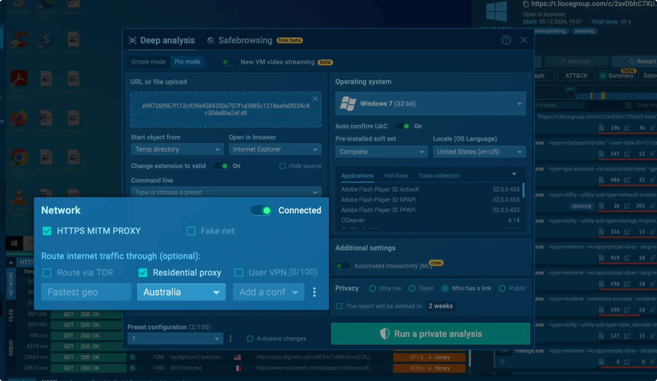The image size is (657, 381).
Task: Select the Public privacy option
Action: point(502,288)
